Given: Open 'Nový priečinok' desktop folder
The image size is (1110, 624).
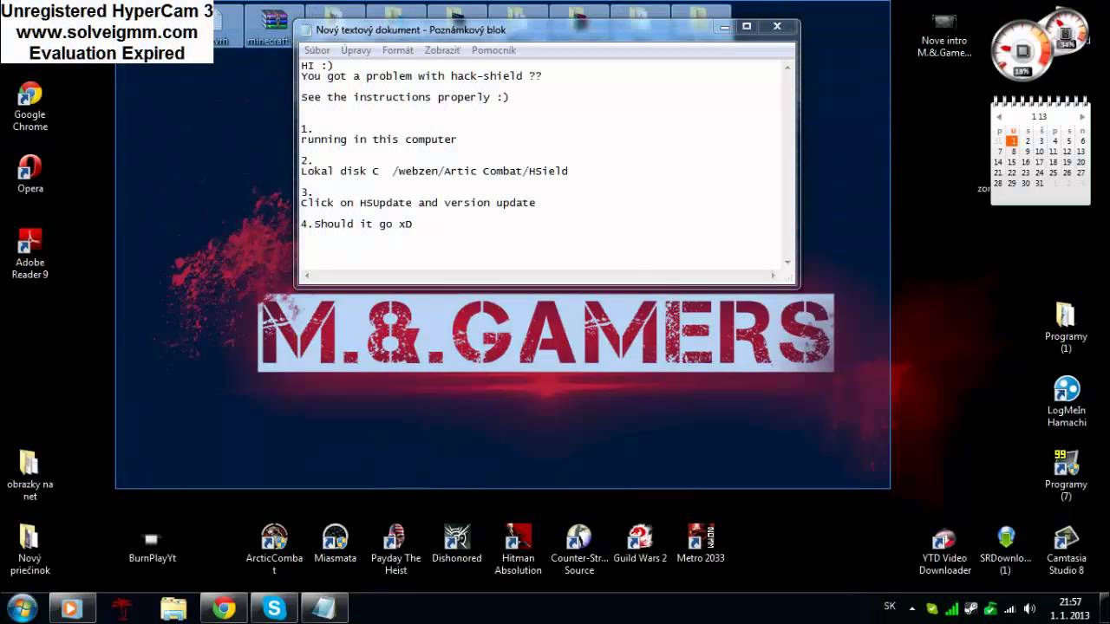Looking at the screenshot, I should coord(29,549).
